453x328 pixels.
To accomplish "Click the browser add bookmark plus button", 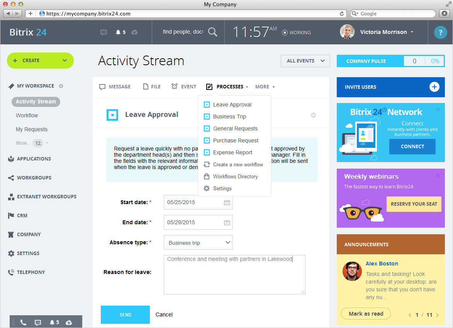I will pyautogui.click(x=31, y=14).
